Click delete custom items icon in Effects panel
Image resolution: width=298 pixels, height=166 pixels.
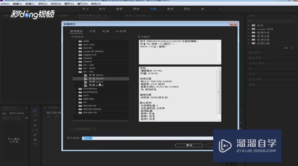[x=292, y=48]
